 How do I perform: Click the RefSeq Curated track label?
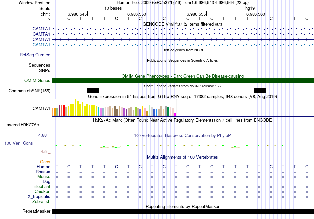35,55
